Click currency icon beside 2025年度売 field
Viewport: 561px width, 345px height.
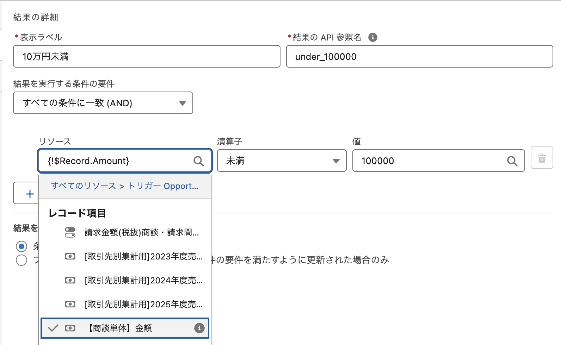pyautogui.click(x=70, y=304)
